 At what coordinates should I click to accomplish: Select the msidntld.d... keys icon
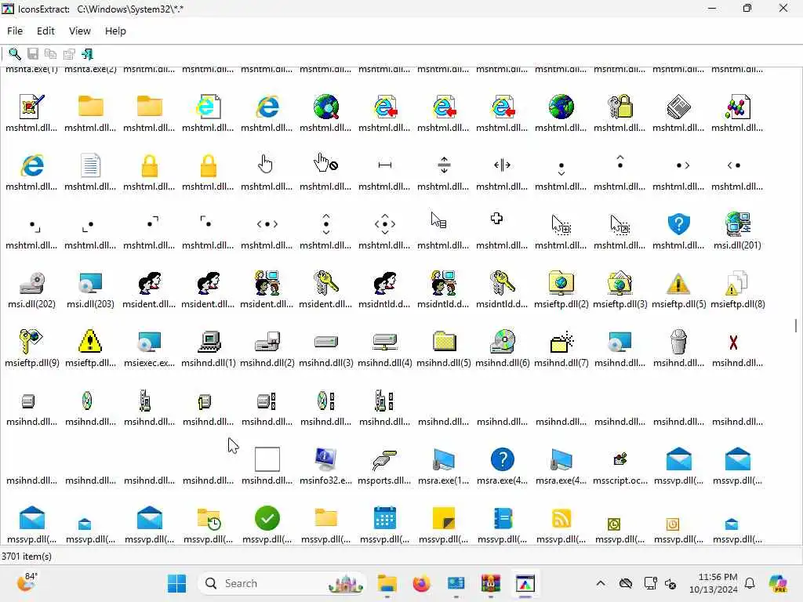503,282
